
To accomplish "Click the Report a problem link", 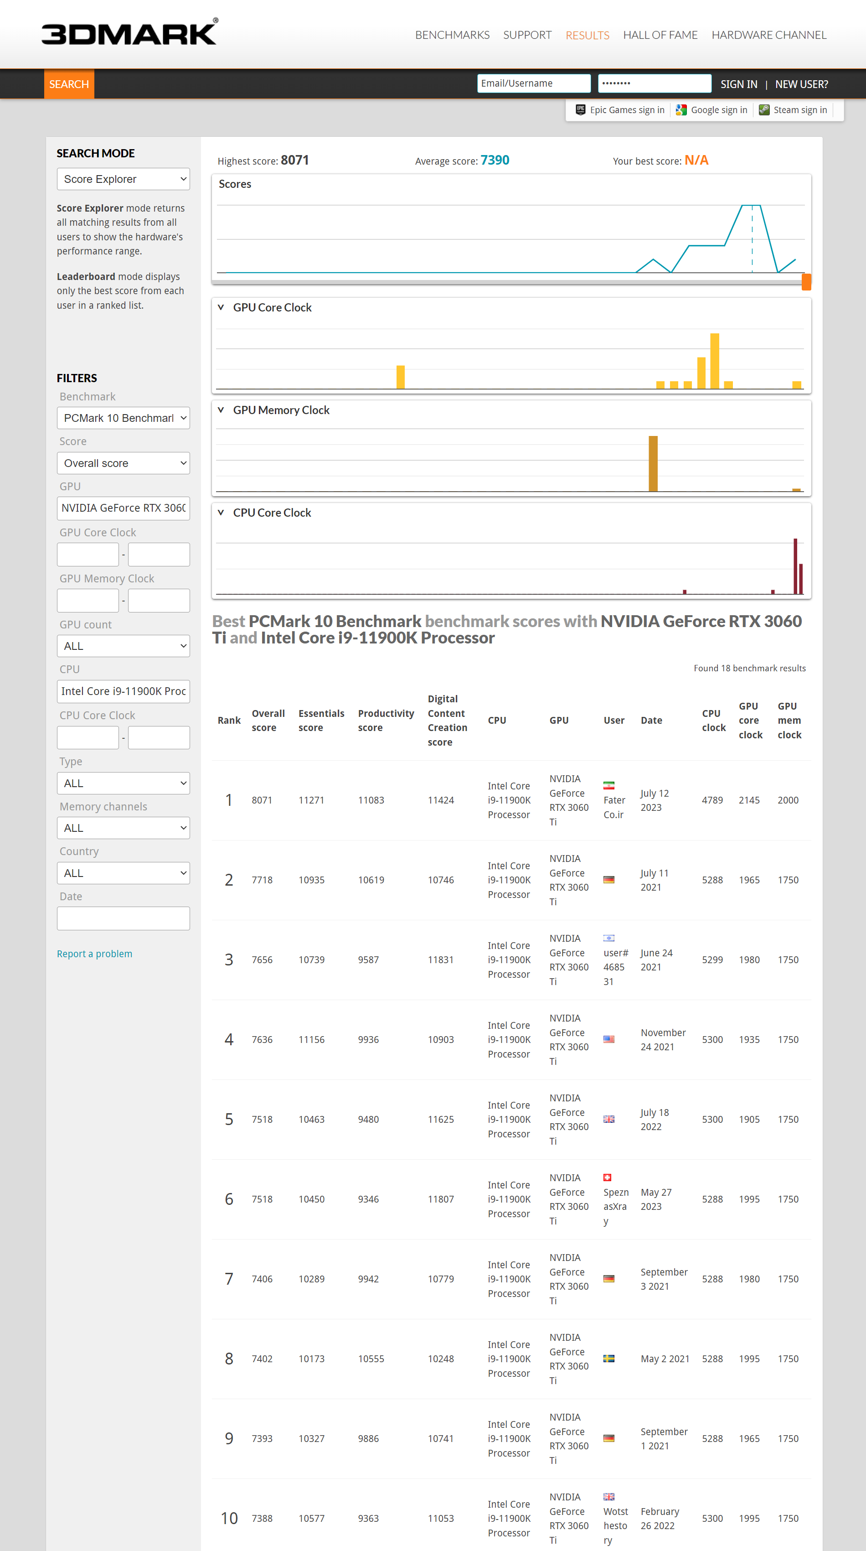I will point(94,954).
